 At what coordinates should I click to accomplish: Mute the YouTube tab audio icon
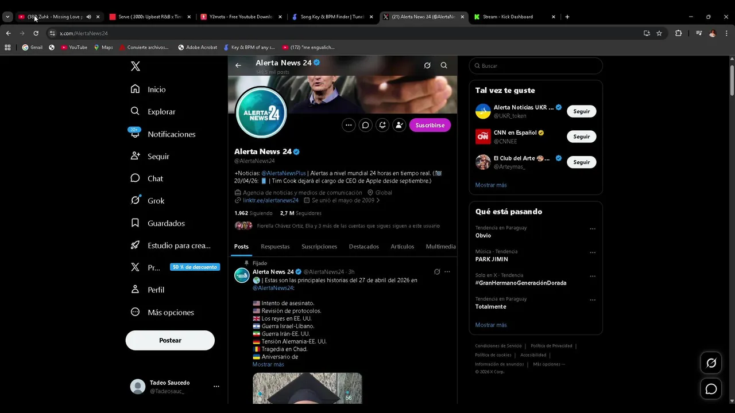[88, 17]
